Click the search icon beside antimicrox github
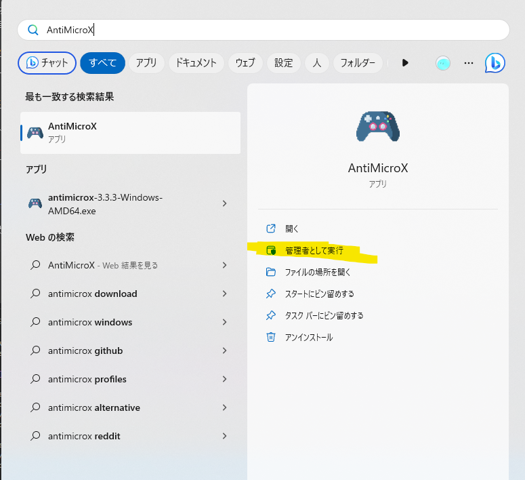This screenshot has height=480, width=525. point(35,351)
